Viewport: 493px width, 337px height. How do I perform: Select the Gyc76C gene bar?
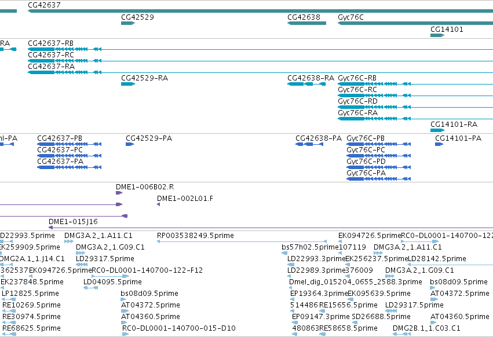pyautogui.click(x=415, y=23)
